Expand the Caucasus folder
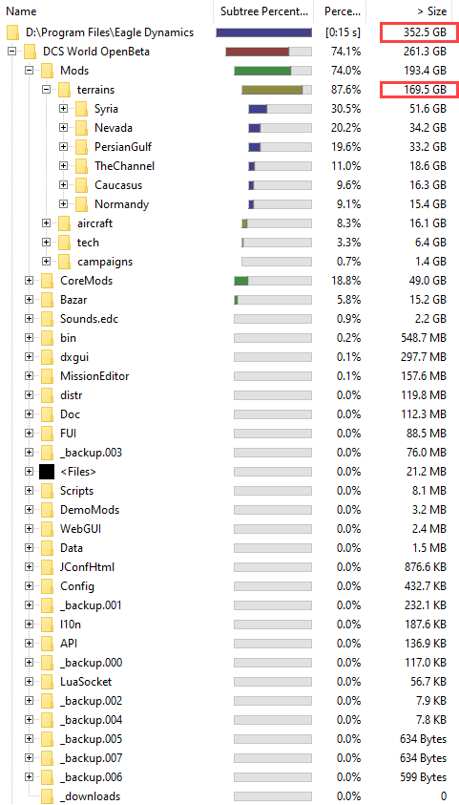Viewport: 459px width, 805px height. [64, 185]
